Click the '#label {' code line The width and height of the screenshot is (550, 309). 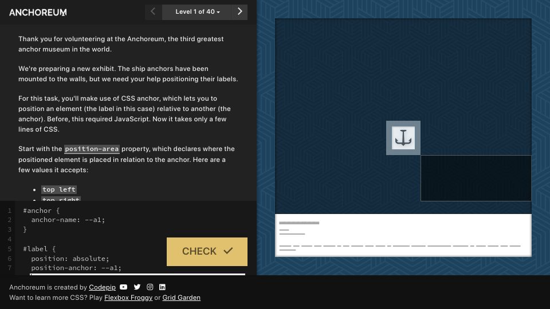pos(40,249)
